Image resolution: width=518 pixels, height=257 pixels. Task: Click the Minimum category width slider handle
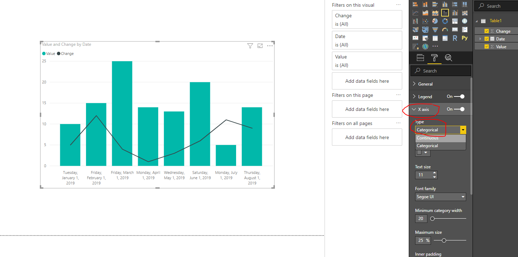[432, 219]
